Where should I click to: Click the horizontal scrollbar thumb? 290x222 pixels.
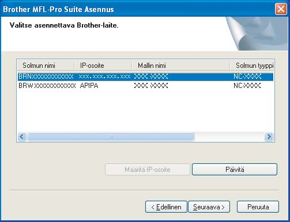pos(111,137)
